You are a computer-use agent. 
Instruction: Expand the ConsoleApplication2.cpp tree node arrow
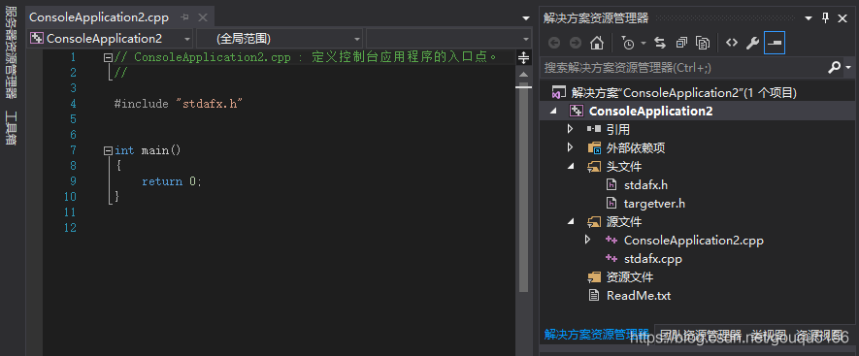587,240
